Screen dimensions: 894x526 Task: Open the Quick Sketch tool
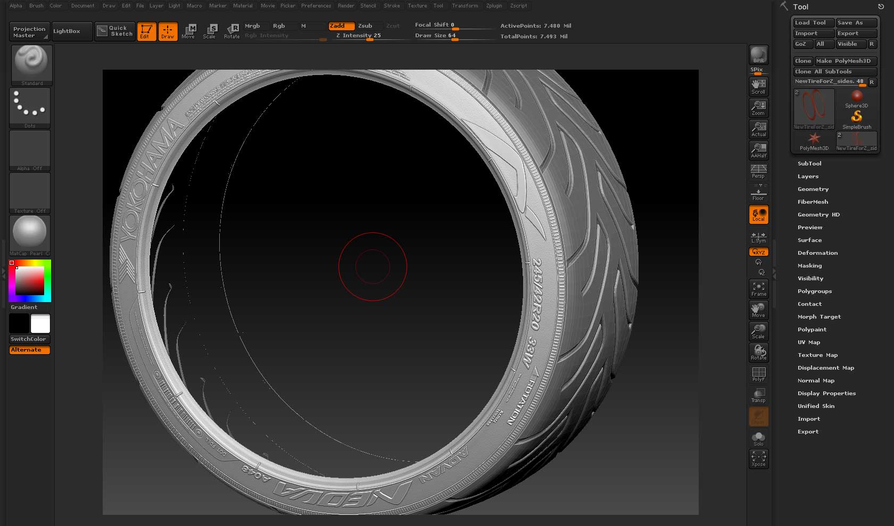(115, 31)
